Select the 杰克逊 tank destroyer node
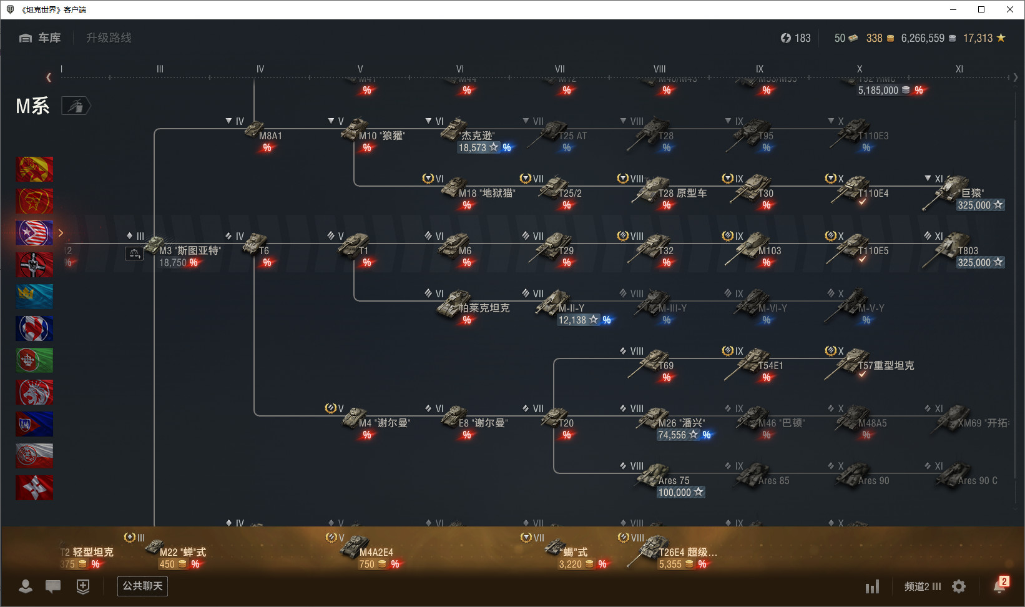The height and width of the screenshot is (607, 1025). (x=471, y=135)
